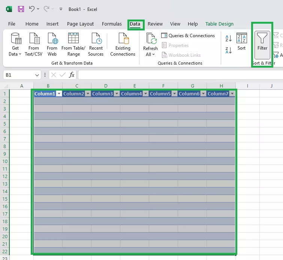283x260 pixels.
Task: Open the Sort dialog
Action: tap(241, 42)
